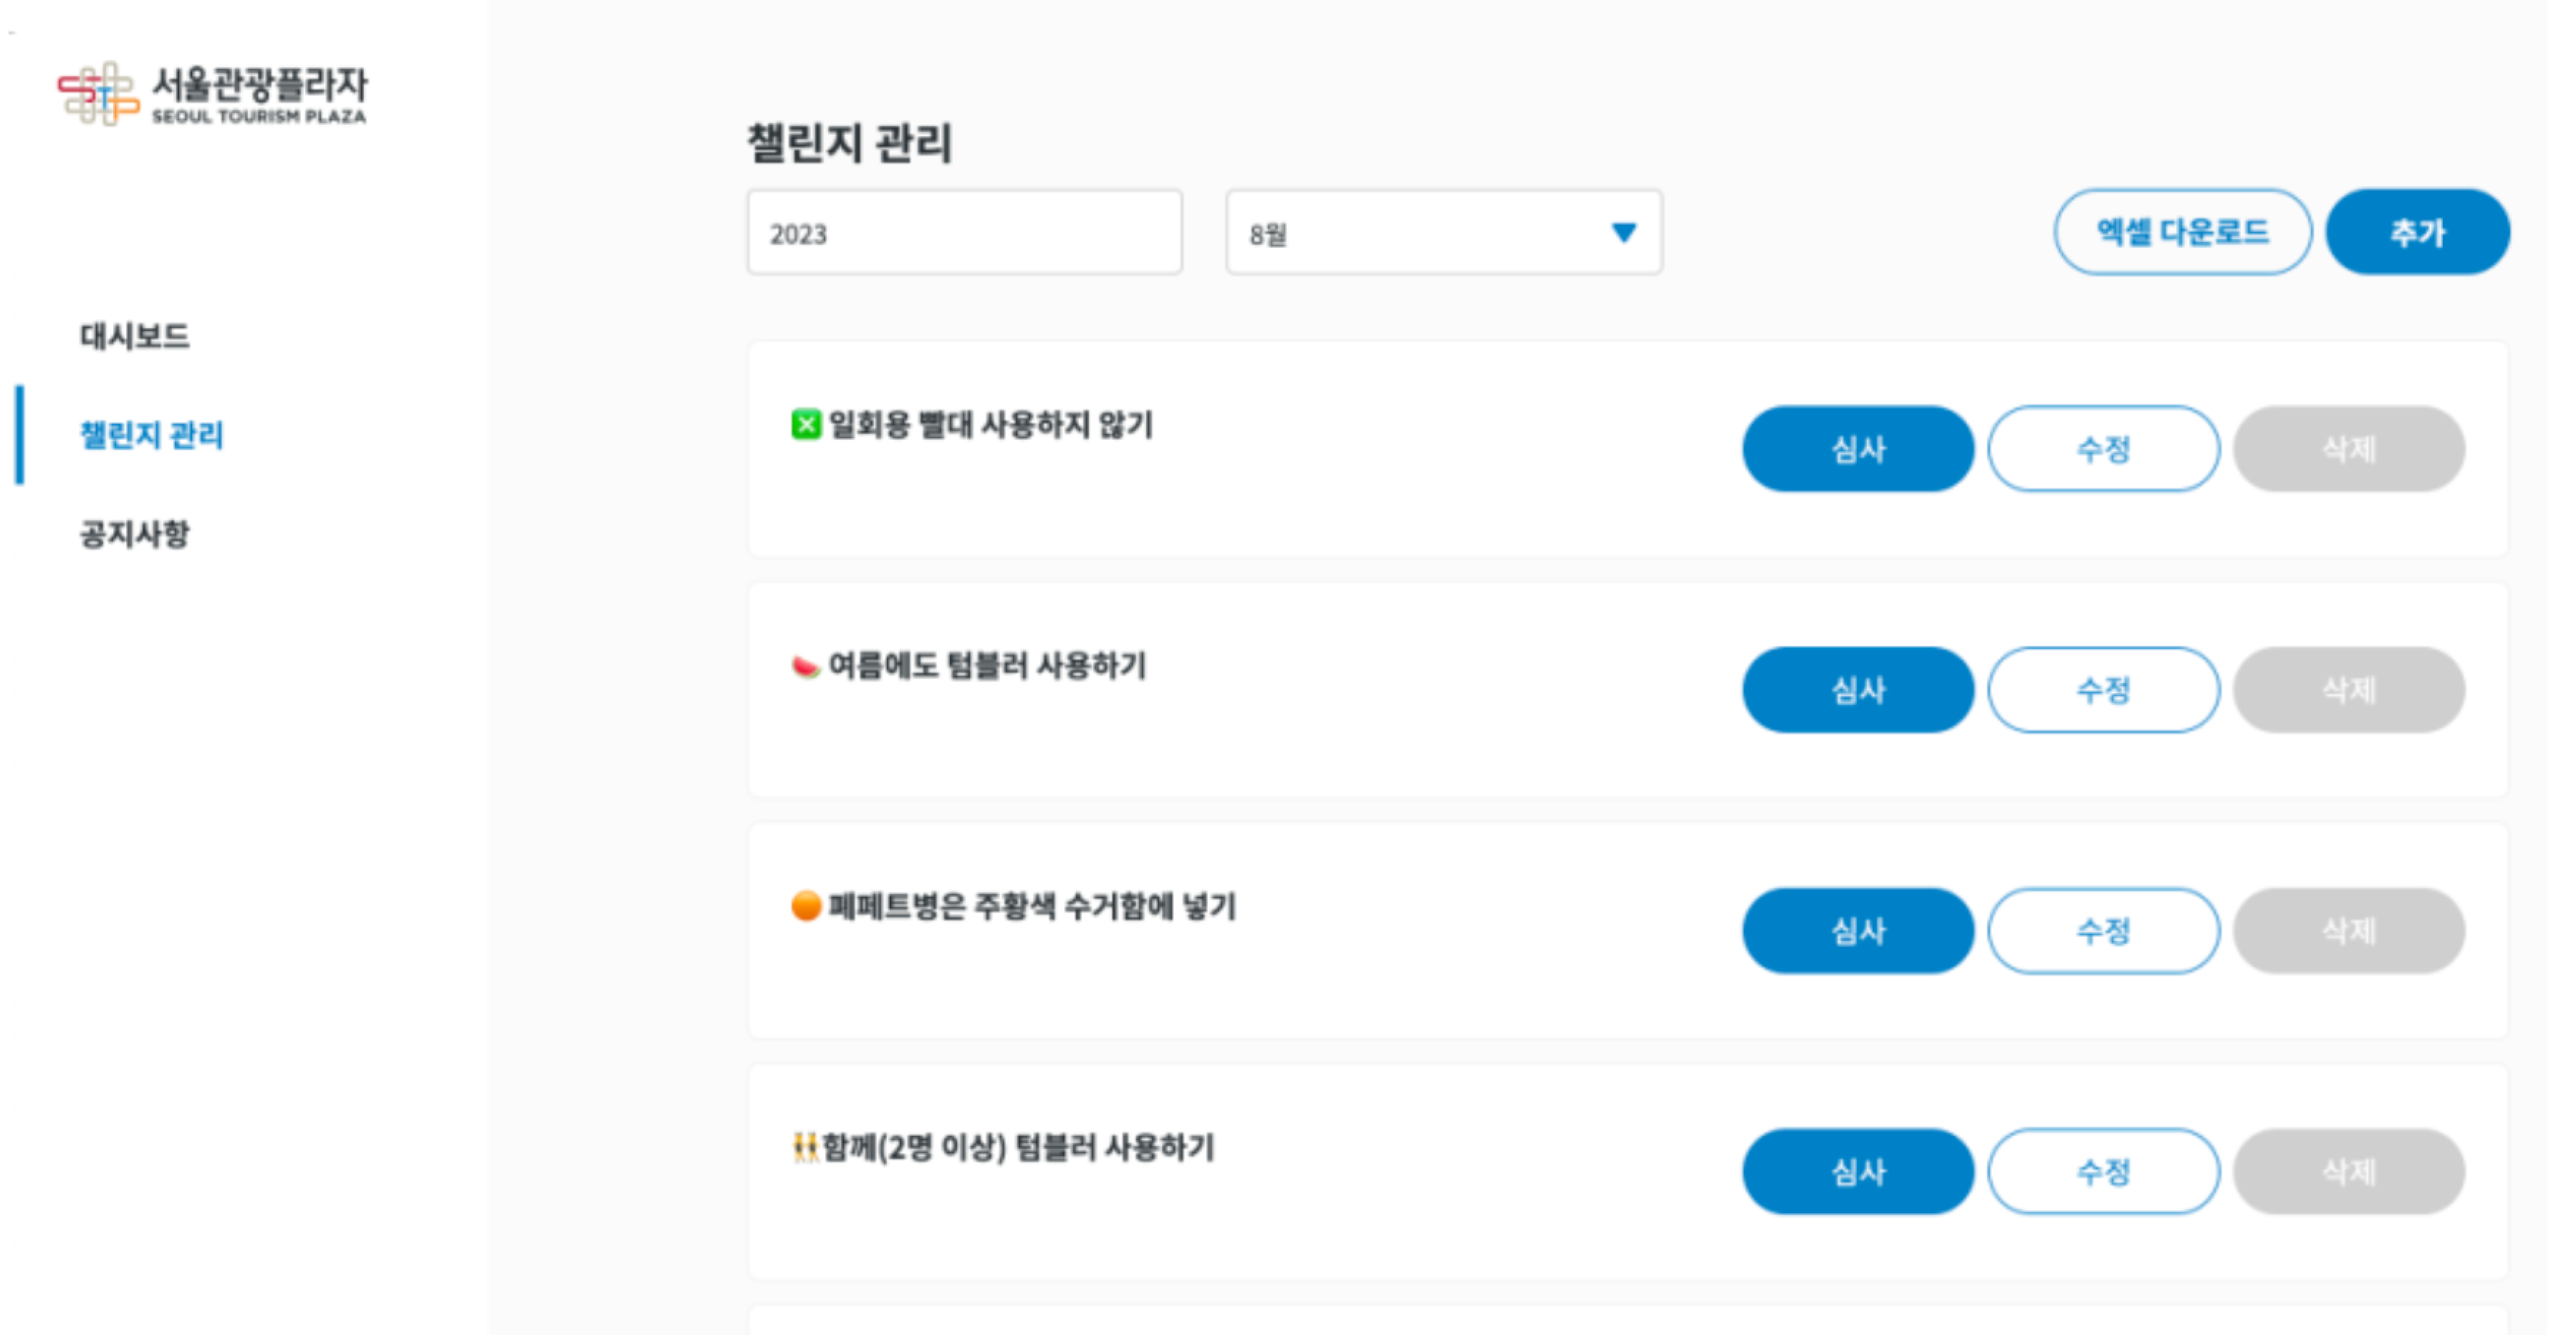2576x1335 pixels.
Task: Click the Seoul Tourism Plaza logo
Action: [x=212, y=94]
